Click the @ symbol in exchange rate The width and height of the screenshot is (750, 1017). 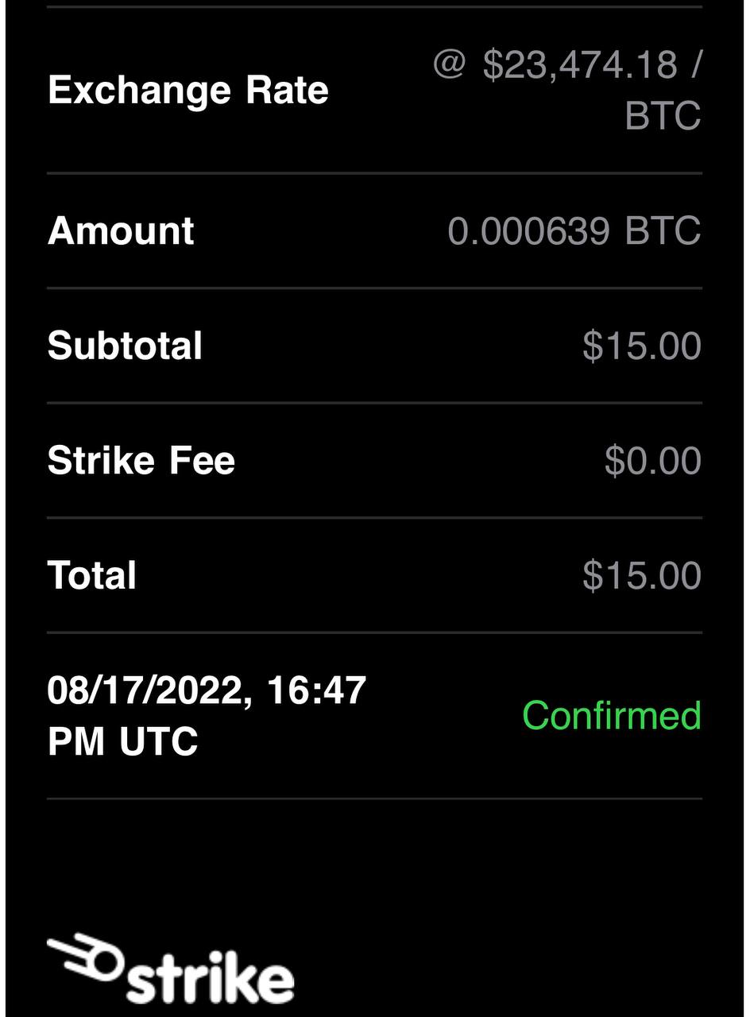pyautogui.click(x=449, y=65)
